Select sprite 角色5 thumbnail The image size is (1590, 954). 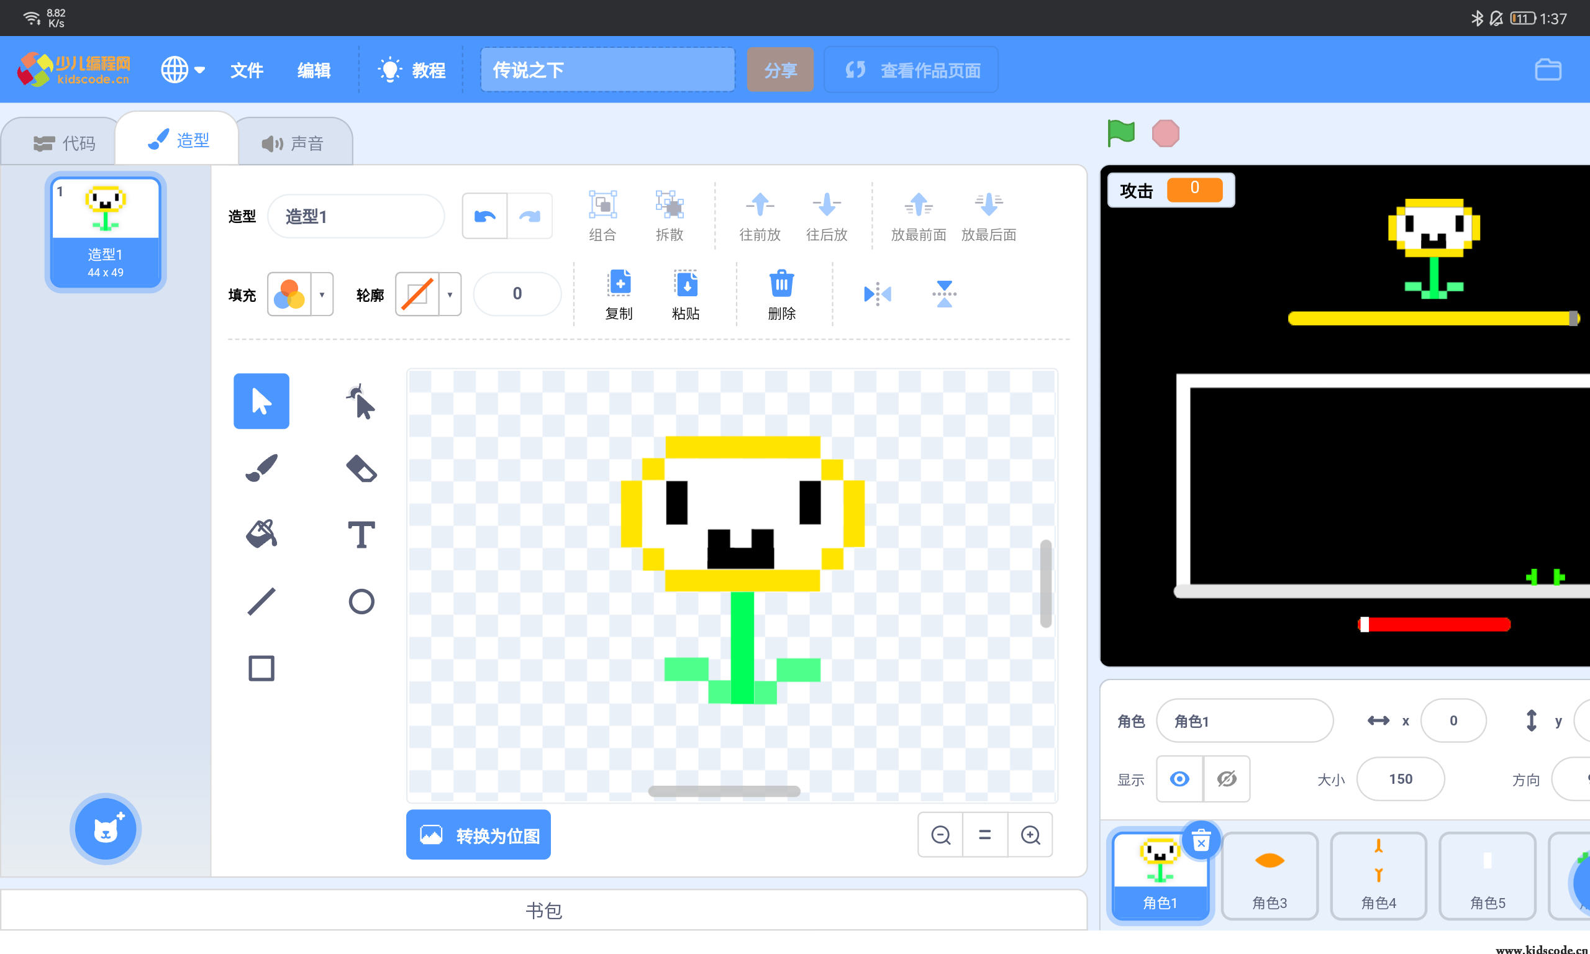1487,876
